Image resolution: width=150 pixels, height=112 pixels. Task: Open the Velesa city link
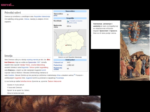(x=26, y=19)
